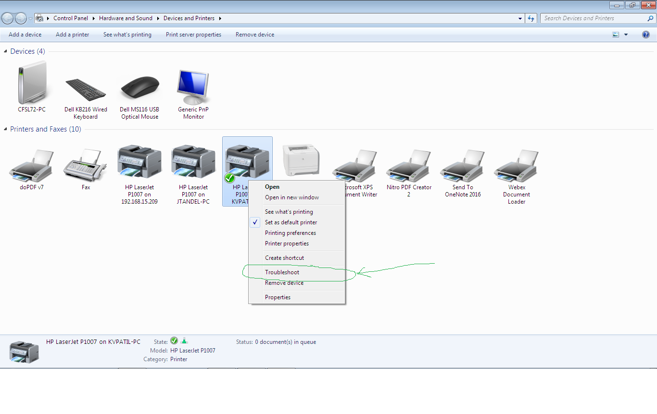Open Print server properties from the toolbar
The height and width of the screenshot is (414, 657).
coord(194,35)
